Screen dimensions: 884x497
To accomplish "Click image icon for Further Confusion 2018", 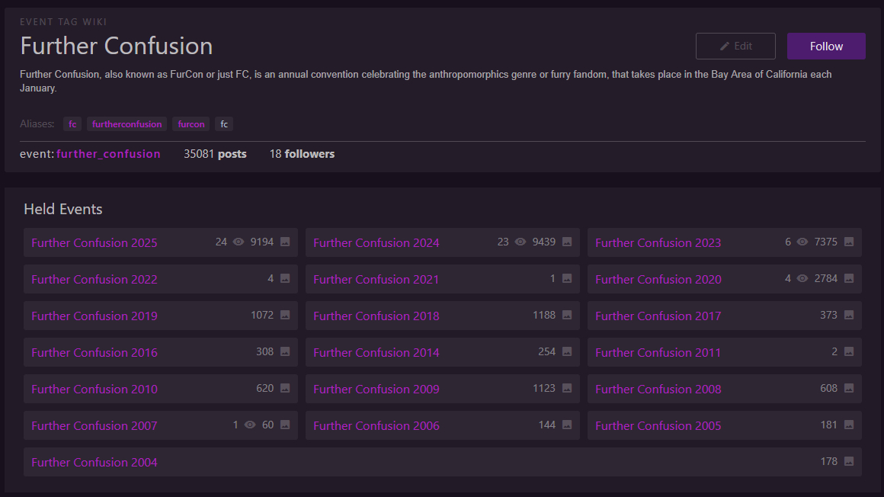I will click(567, 315).
